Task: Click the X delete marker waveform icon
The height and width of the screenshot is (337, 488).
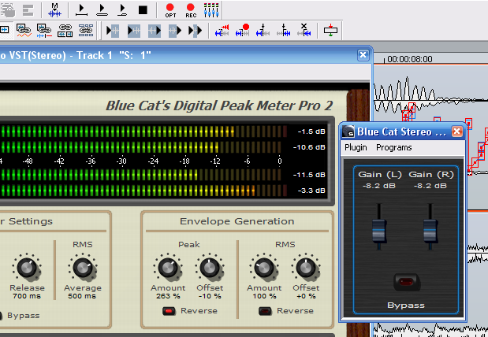Action: pos(304,31)
